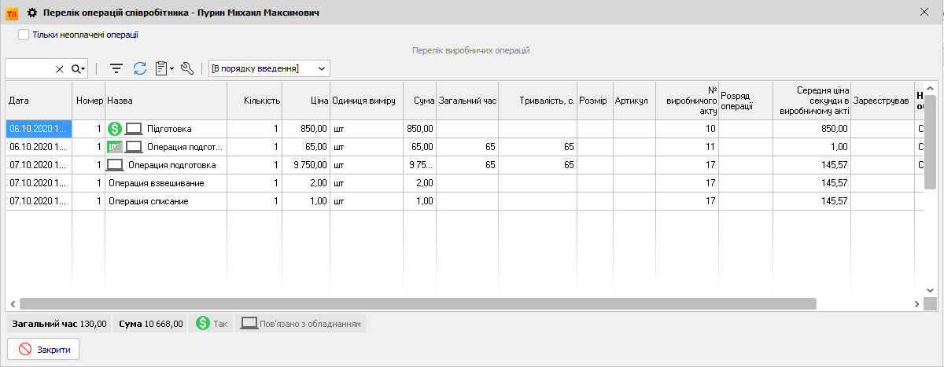Refresh the operations list
Screen dimensions: 944x367
[x=140, y=69]
